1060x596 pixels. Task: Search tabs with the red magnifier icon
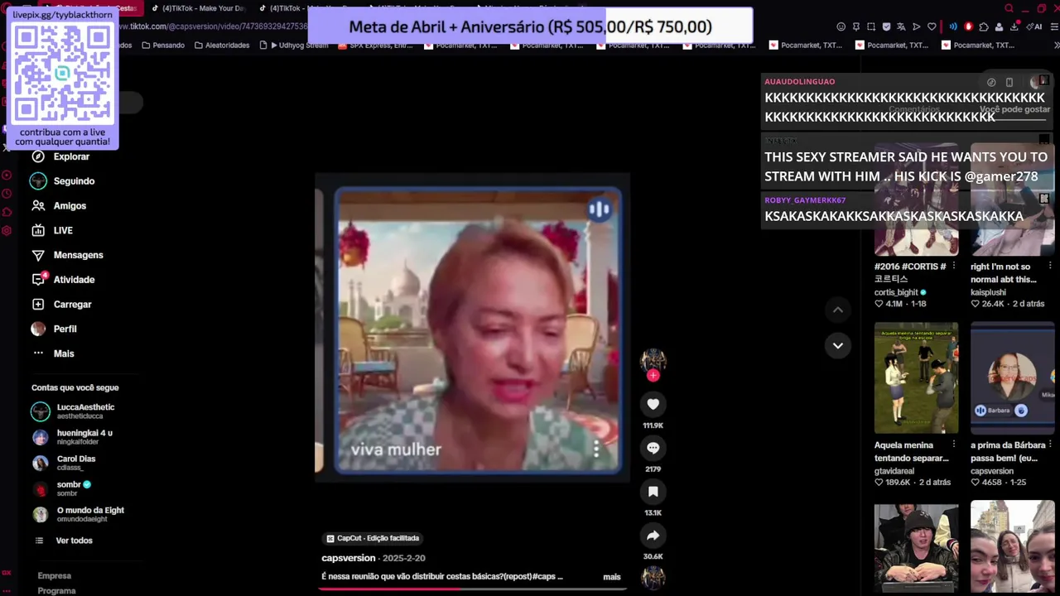tap(1009, 8)
